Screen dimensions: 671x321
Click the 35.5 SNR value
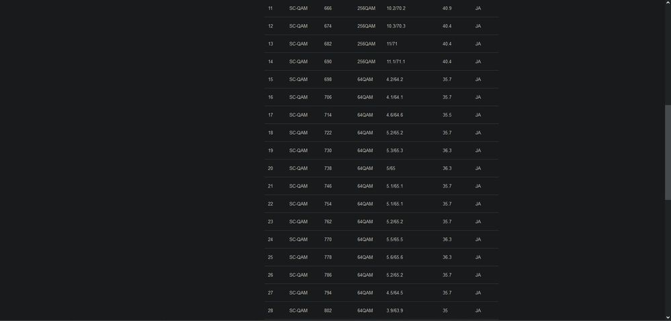[x=447, y=115]
